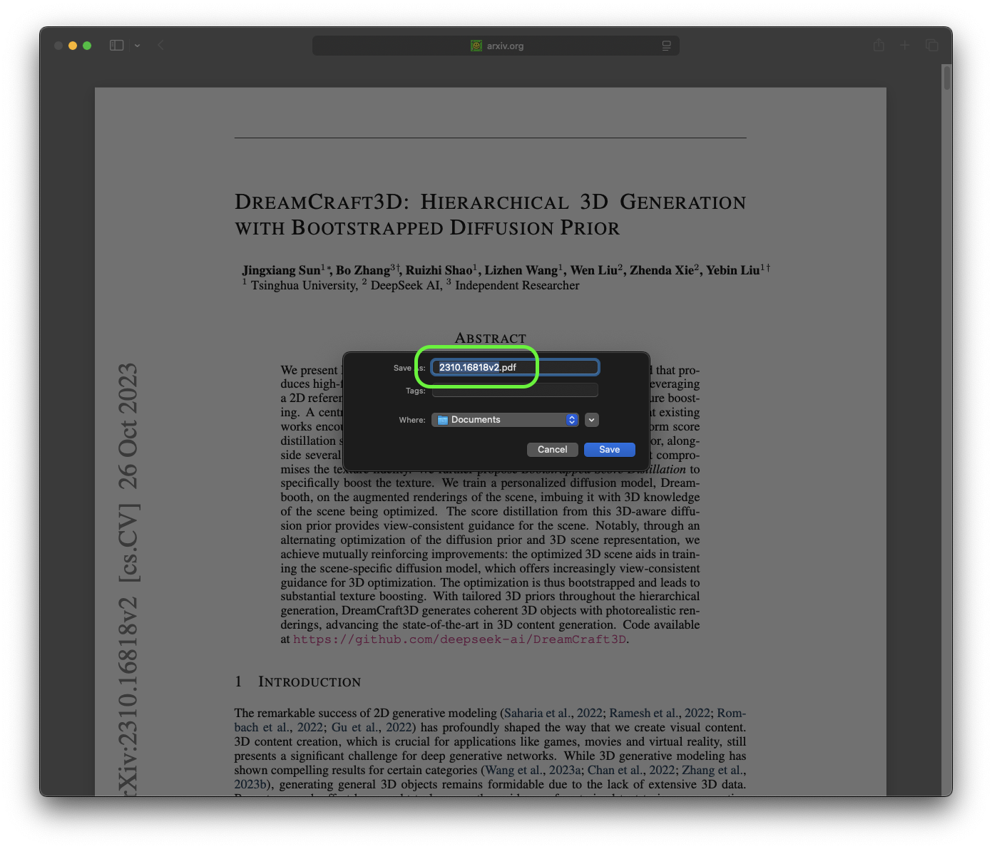Open the tab group chevron beside sidebar icon
This screenshot has width=992, height=849.
click(x=137, y=46)
